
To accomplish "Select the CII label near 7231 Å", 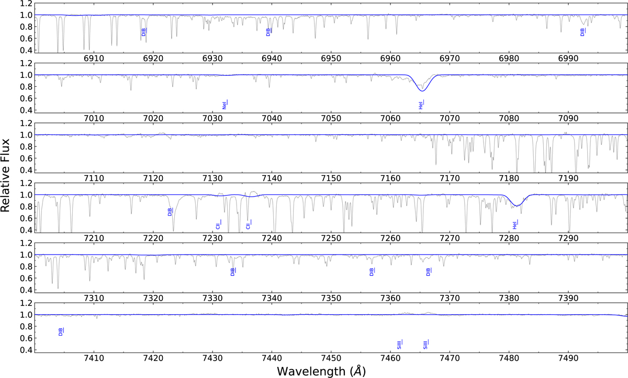I will point(219,224).
